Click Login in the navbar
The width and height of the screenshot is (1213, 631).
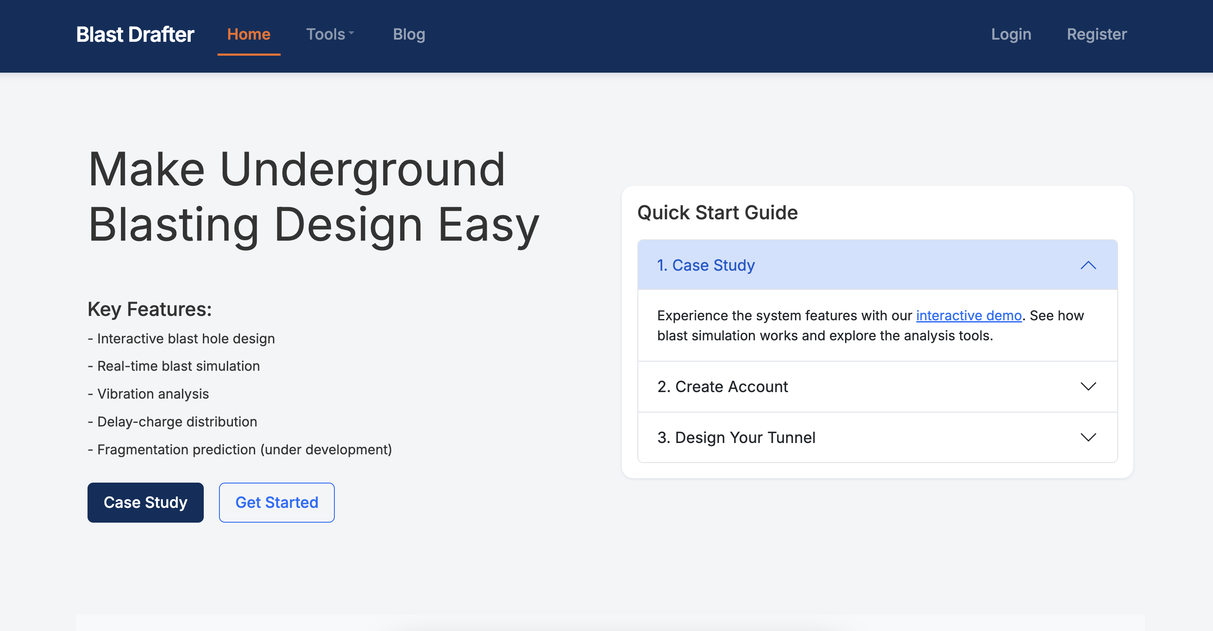[1011, 34]
